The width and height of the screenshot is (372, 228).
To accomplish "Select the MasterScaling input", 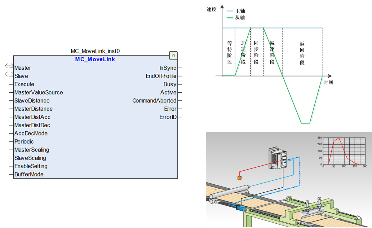I will point(32,150).
